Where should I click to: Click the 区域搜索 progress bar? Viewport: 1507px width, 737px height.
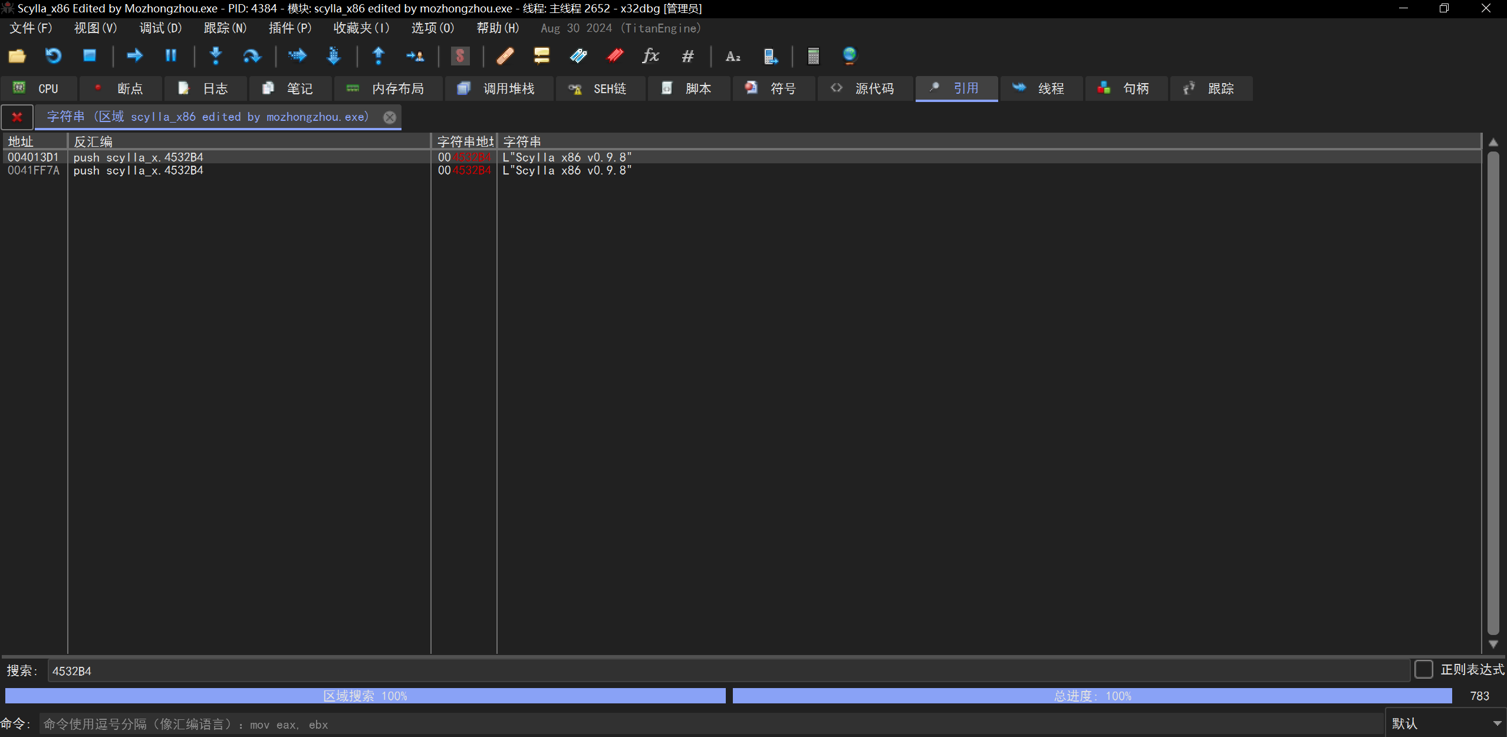click(x=367, y=695)
